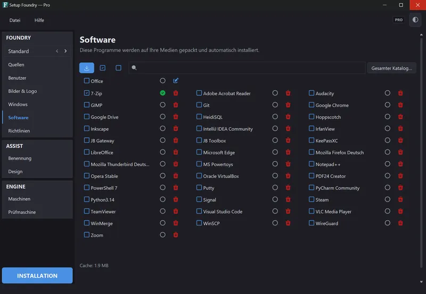Image resolution: width=426 pixels, height=294 pixels.
Task: Delete Microsoft Edge with trash icon
Action: [x=288, y=152]
